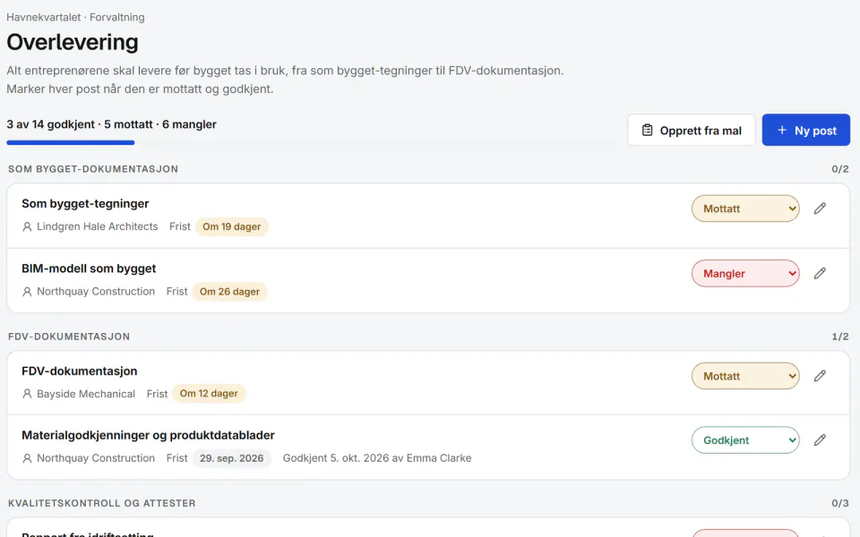Screen dimensions: 860x537
Task: Select the Som bygget-tegninger title
Action: [x=85, y=204]
